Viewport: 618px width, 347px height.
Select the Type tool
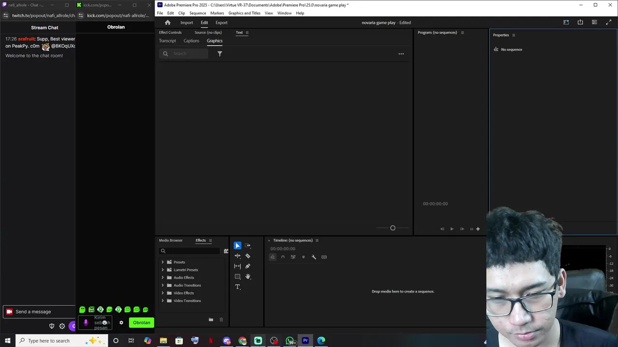(238, 287)
